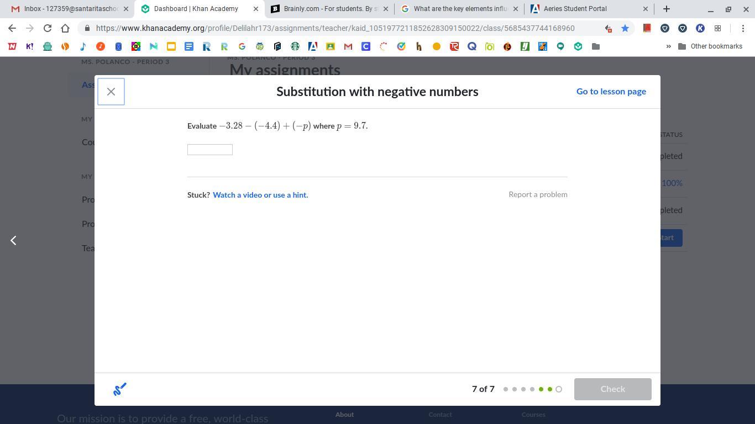The width and height of the screenshot is (755, 424).
Task: Open the blue music note bookmark
Action: coord(83,46)
